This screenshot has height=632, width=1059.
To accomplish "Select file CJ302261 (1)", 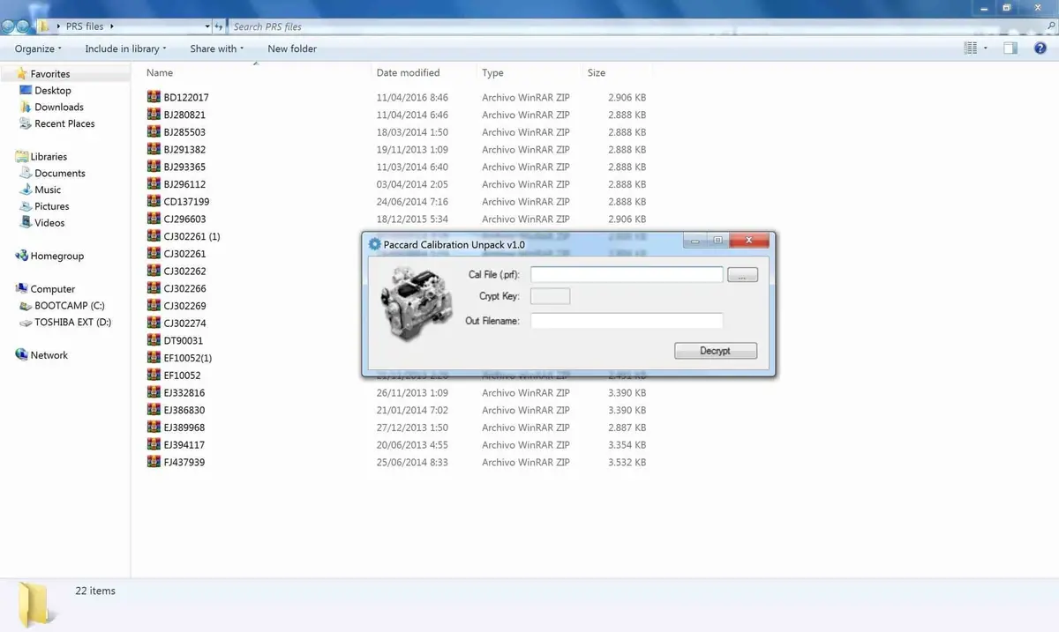I will (192, 236).
